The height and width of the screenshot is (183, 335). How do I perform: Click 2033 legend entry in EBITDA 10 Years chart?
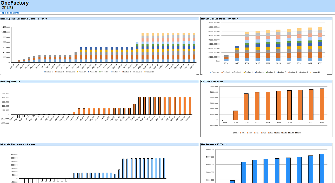298,133
